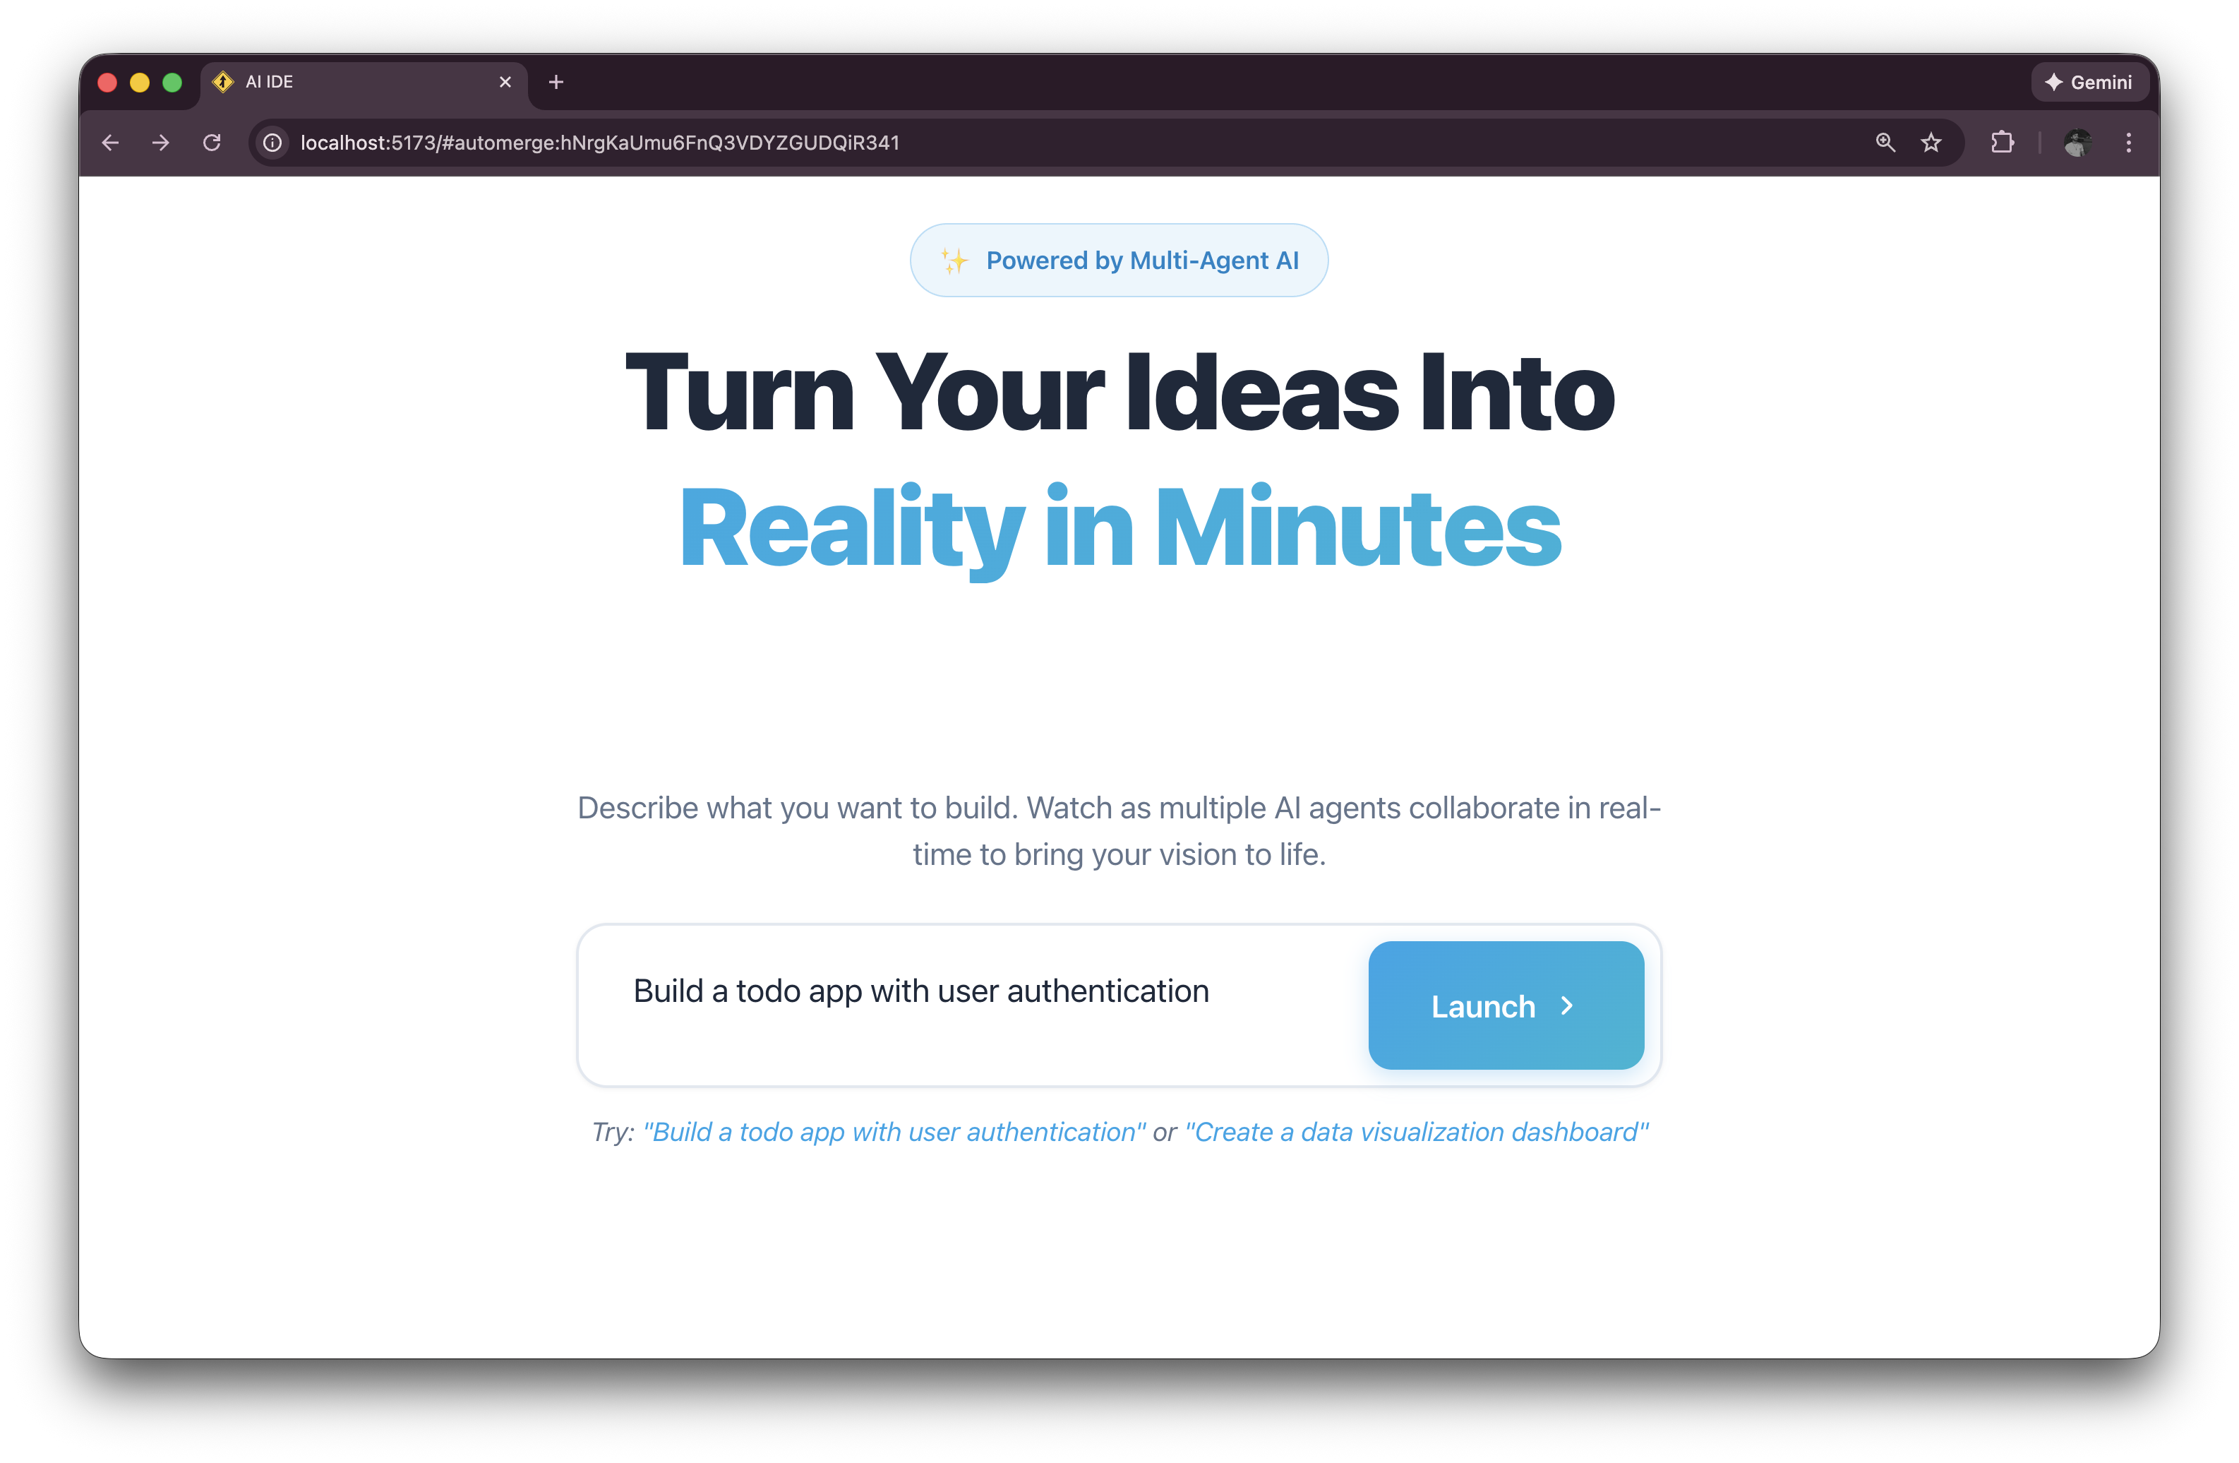
Task: Click the tab's AI IDE favicon
Action: tap(223, 83)
